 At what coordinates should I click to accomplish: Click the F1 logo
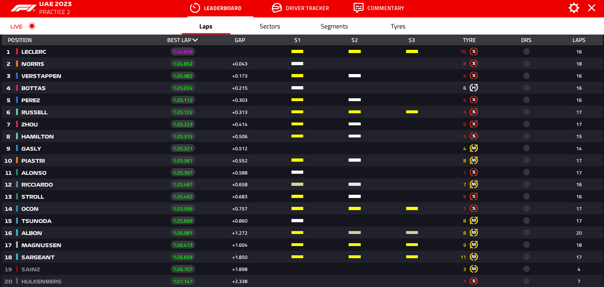[23, 8]
